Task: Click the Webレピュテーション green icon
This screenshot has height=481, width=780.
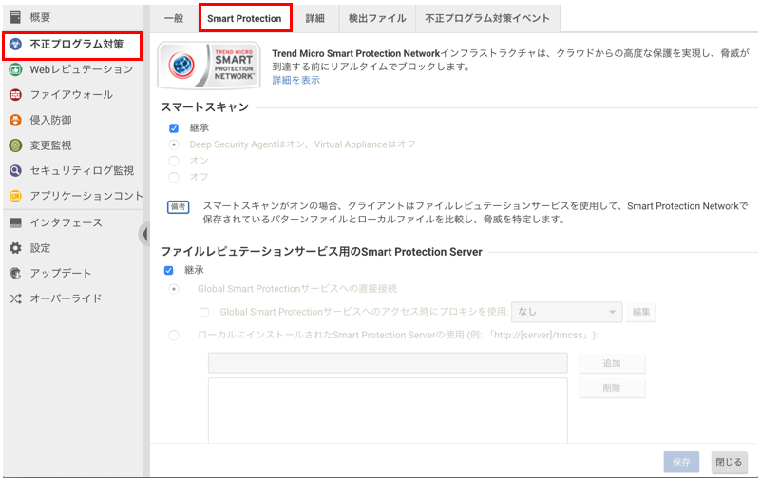Action: tap(15, 69)
